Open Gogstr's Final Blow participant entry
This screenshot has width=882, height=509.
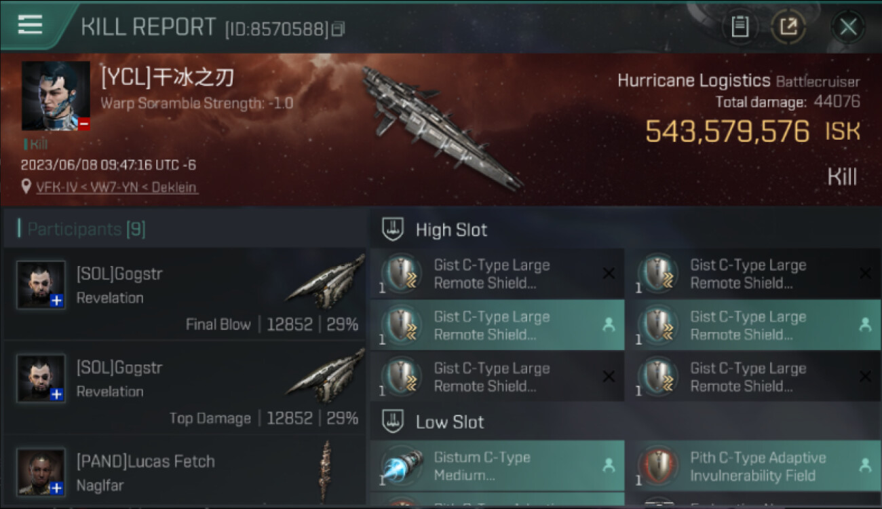coord(185,294)
